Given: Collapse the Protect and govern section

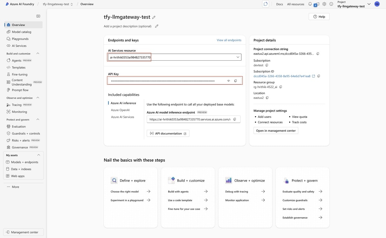Looking at the screenshot, I should coord(38,119).
